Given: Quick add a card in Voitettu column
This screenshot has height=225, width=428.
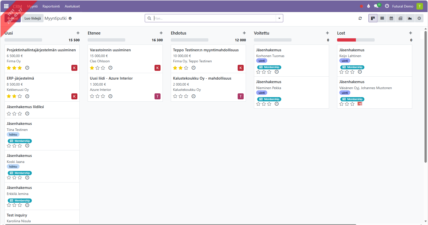Looking at the screenshot, I should 327,33.
